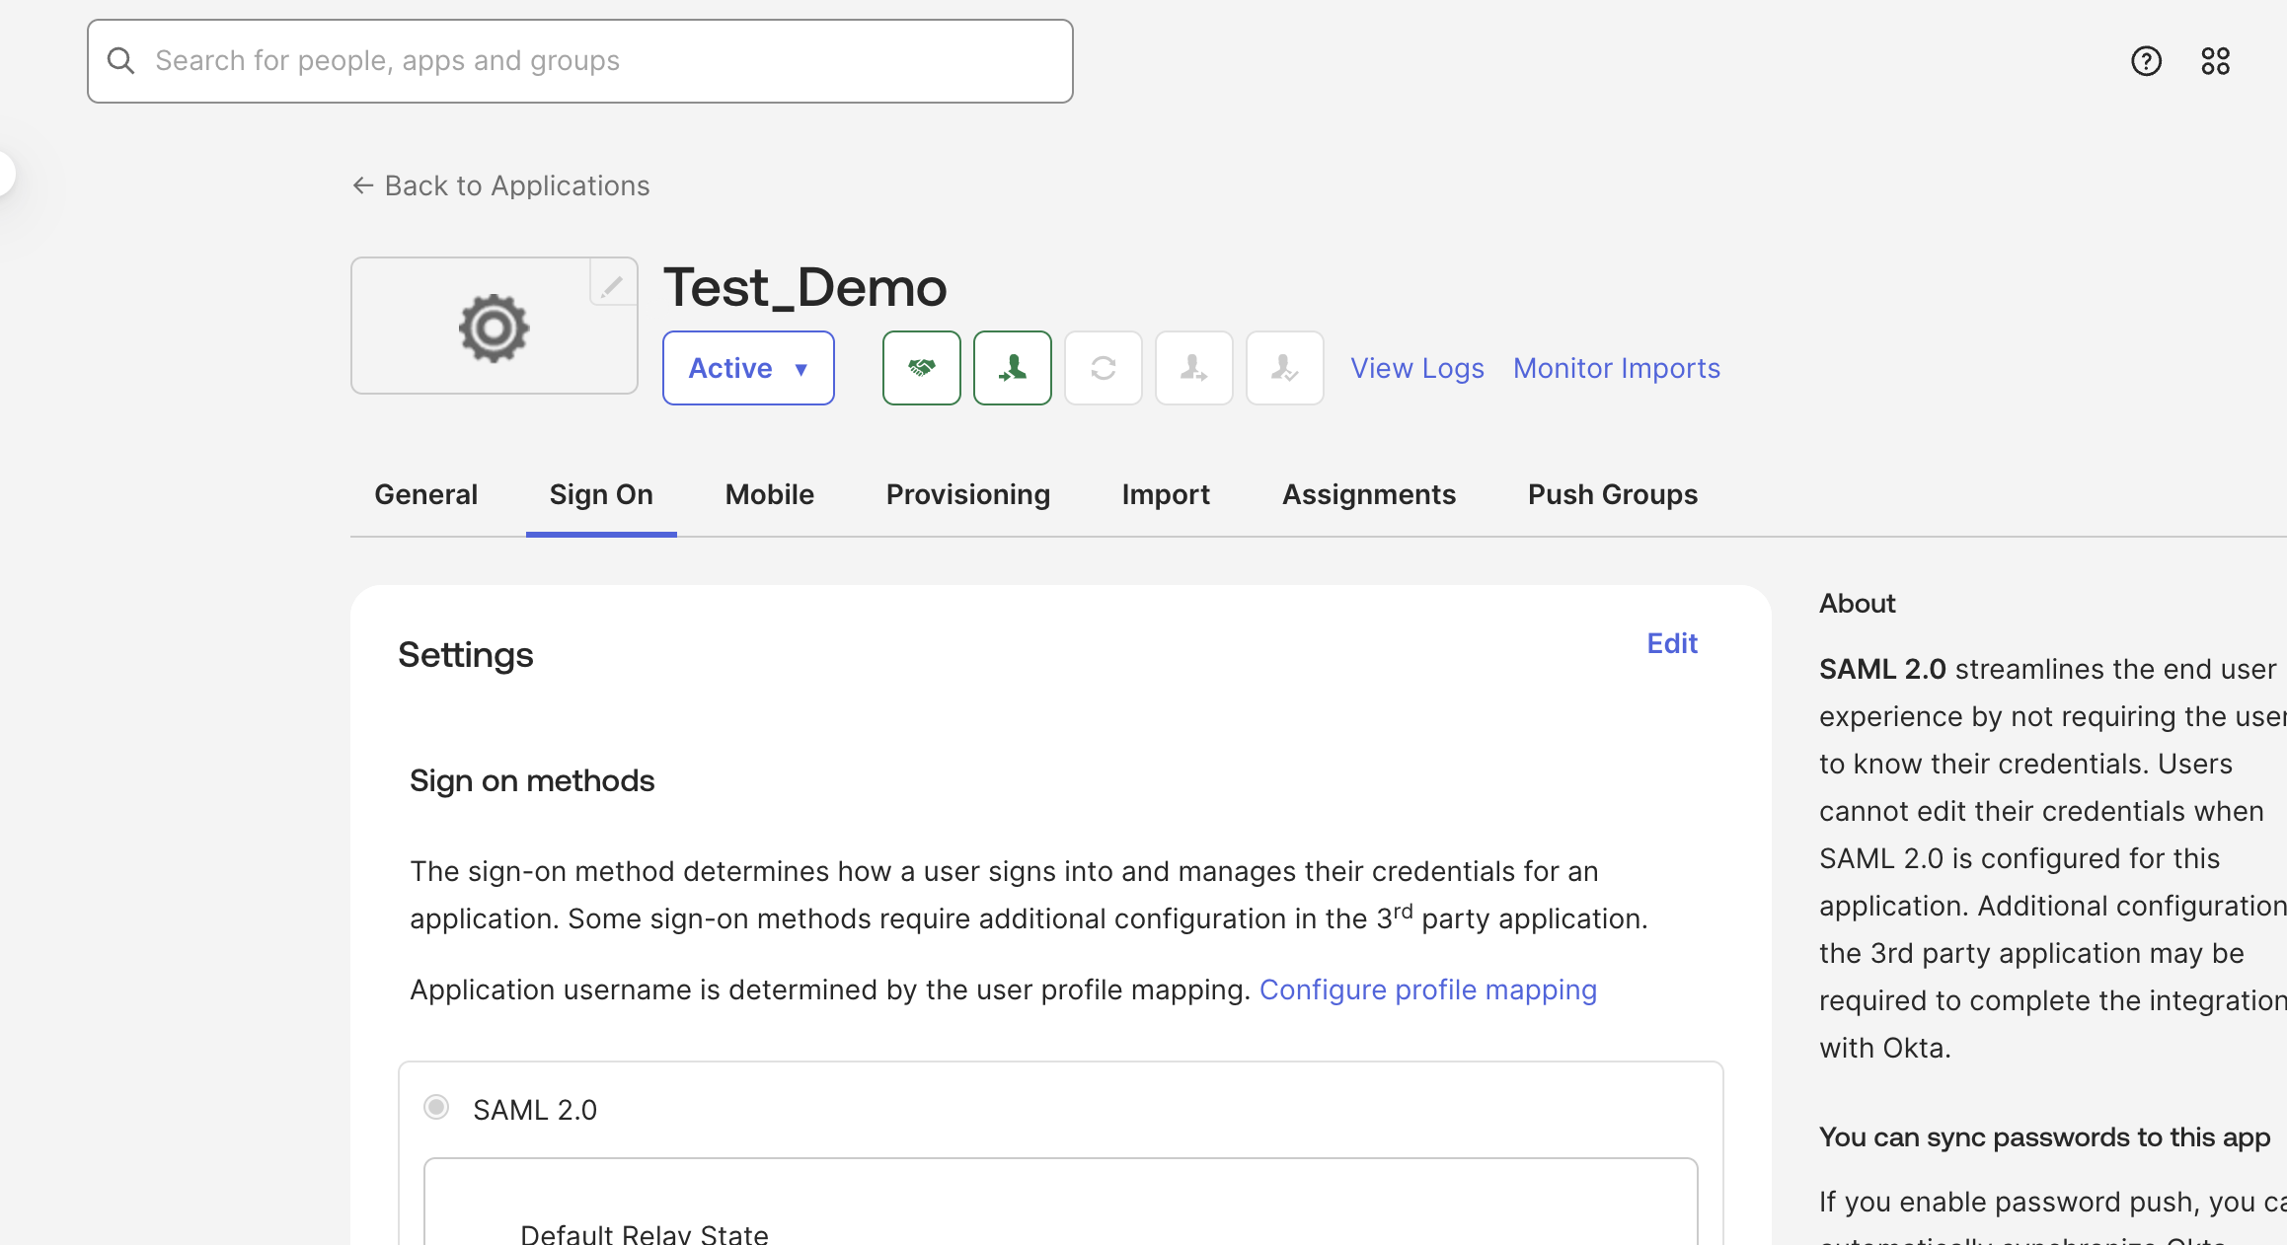The height and width of the screenshot is (1245, 2287).
Task: Click the green assign user icon
Action: [1012, 368]
